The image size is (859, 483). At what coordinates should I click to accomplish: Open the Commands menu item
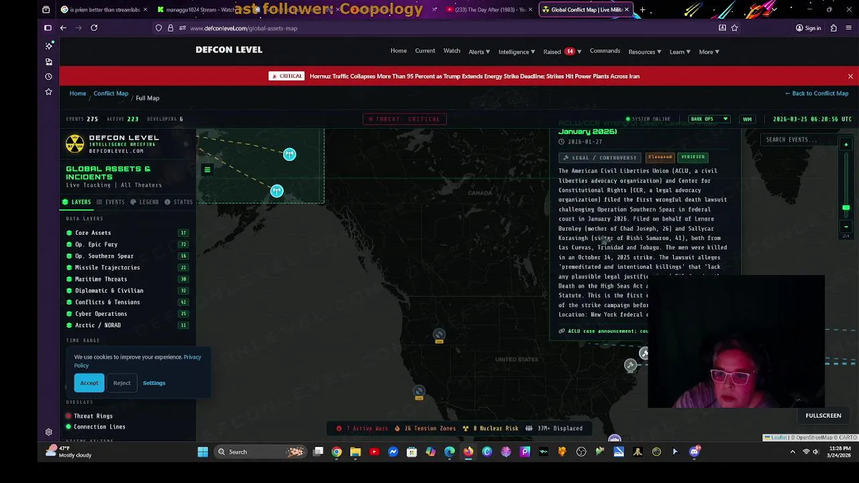605,51
